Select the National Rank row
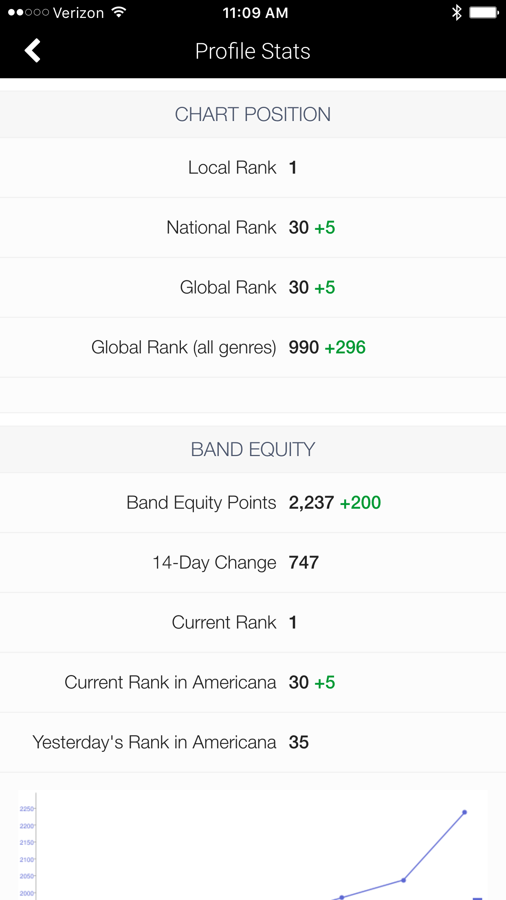 tap(253, 227)
